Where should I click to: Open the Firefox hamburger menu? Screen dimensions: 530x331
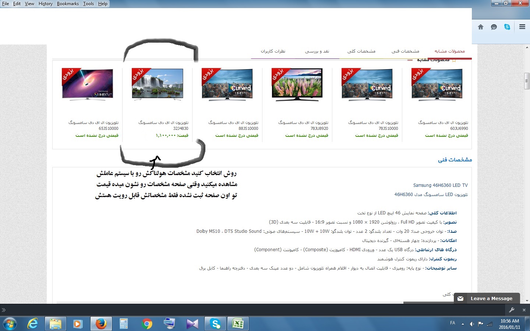click(x=522, y=27)
